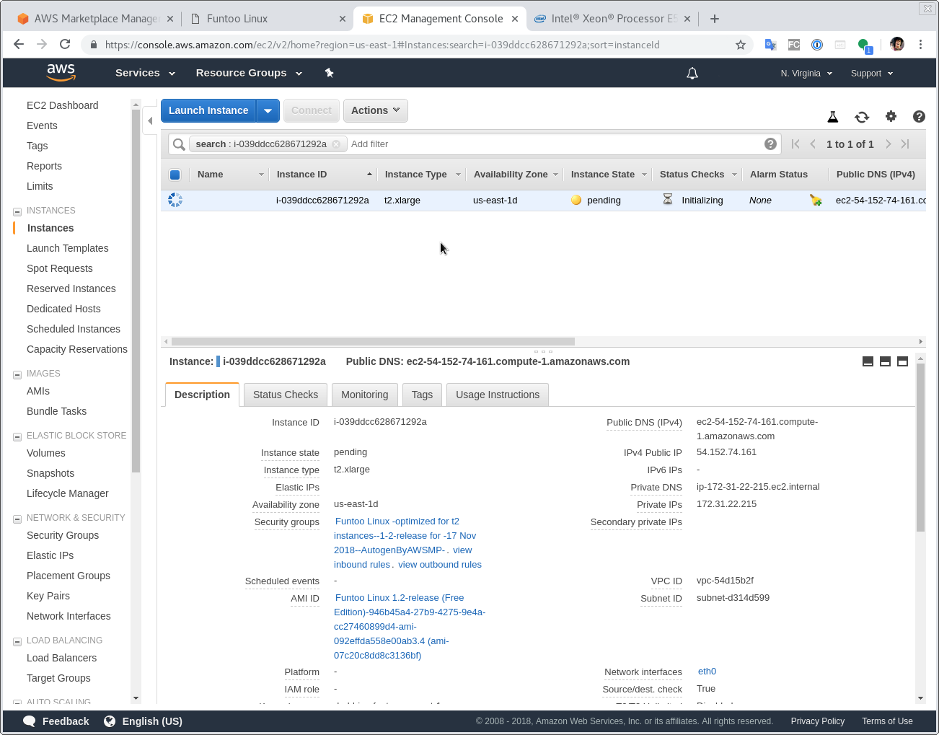Click the horizontal scrollbar of instances table
The height and width of the screenshot is (735, 939).
(373, 341)
